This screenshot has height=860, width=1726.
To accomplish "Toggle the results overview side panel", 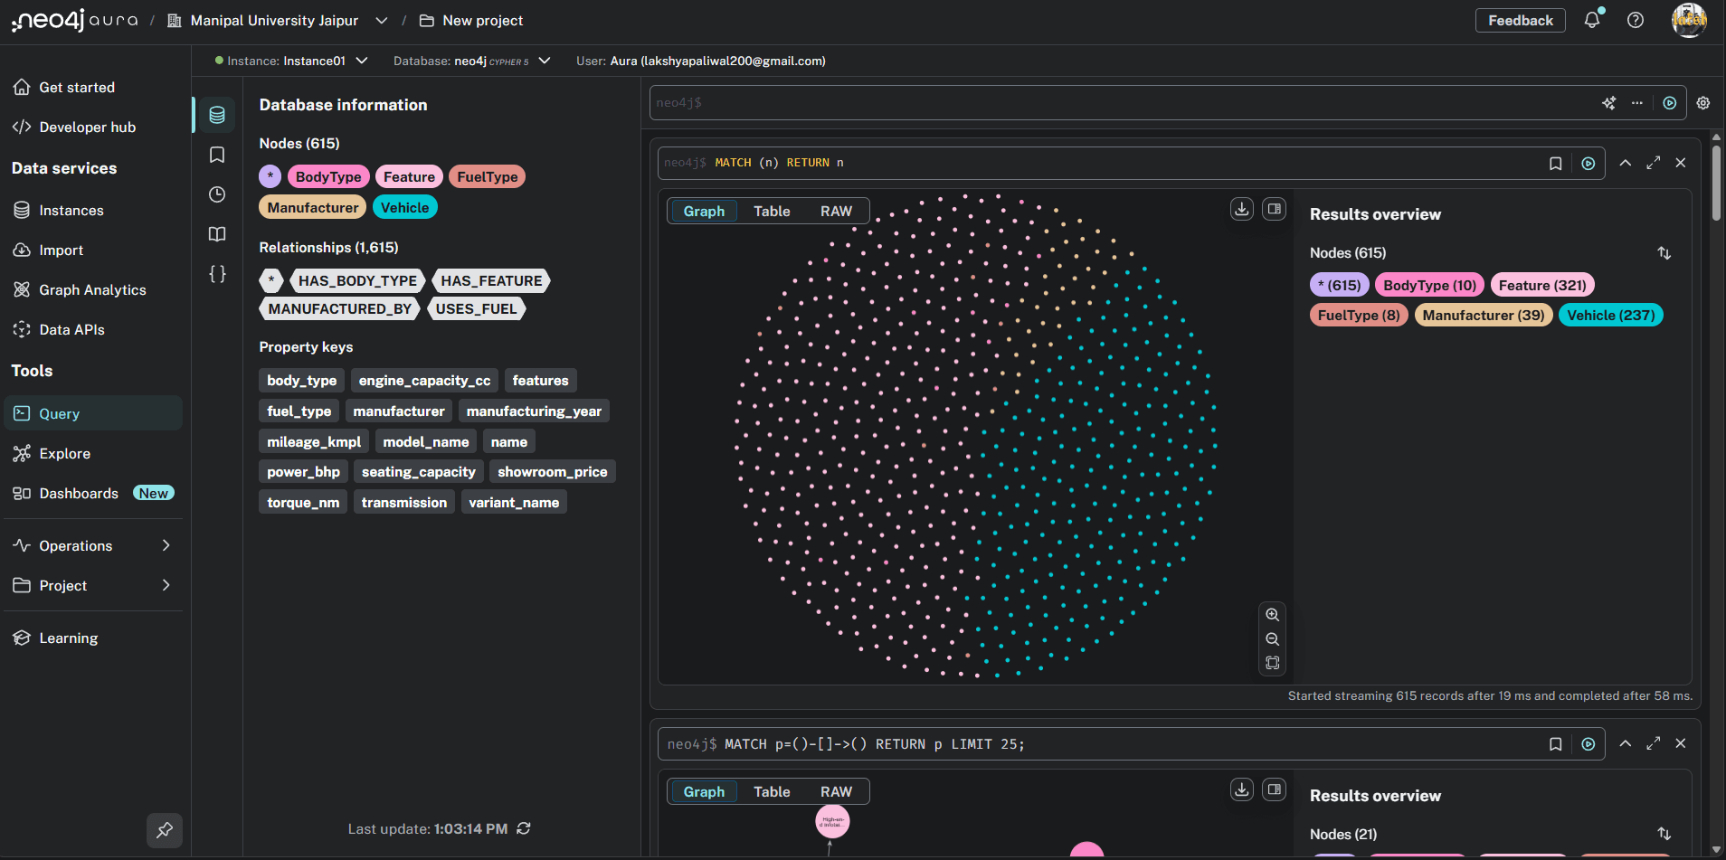I will 1274,210.
